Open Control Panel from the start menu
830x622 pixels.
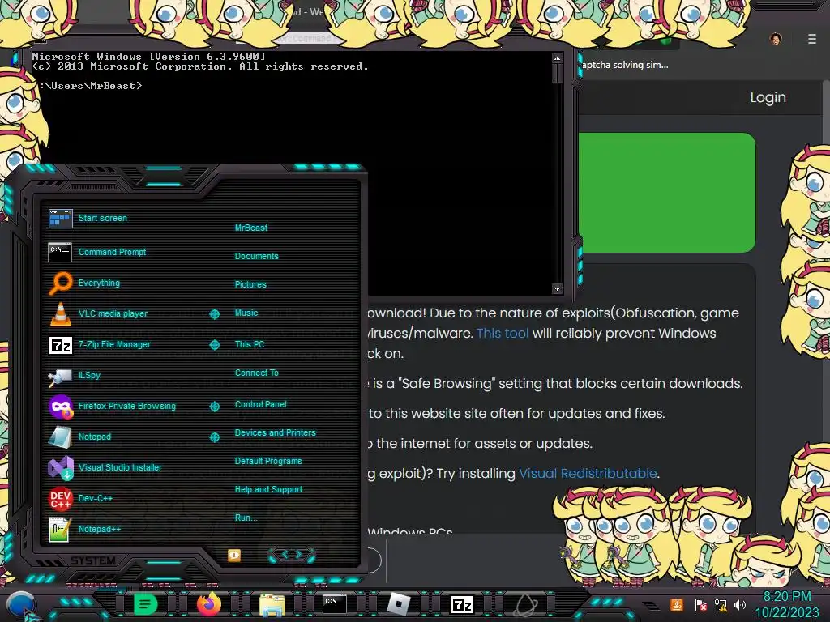click(x=260, y=404)
